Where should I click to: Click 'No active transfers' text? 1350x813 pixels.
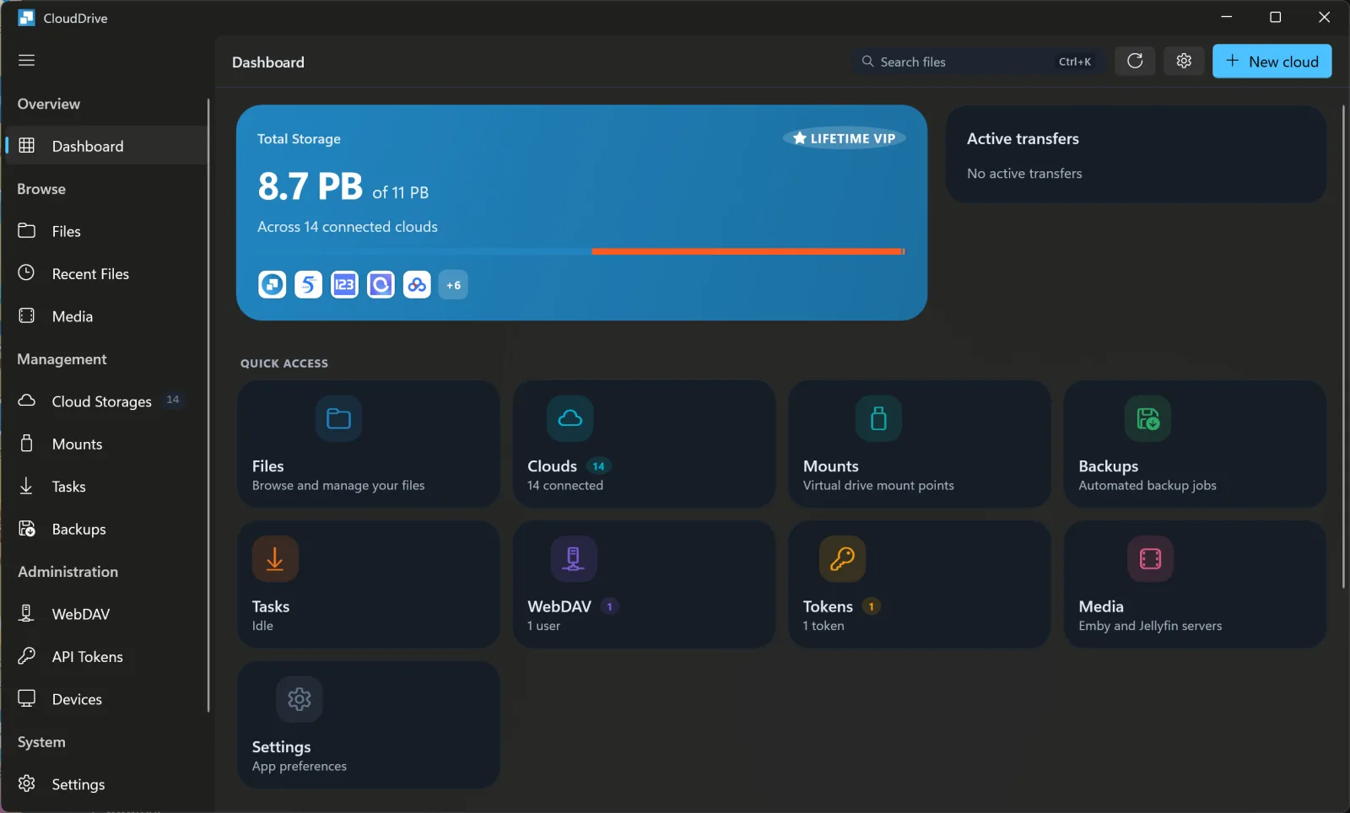click(1024, 174)
